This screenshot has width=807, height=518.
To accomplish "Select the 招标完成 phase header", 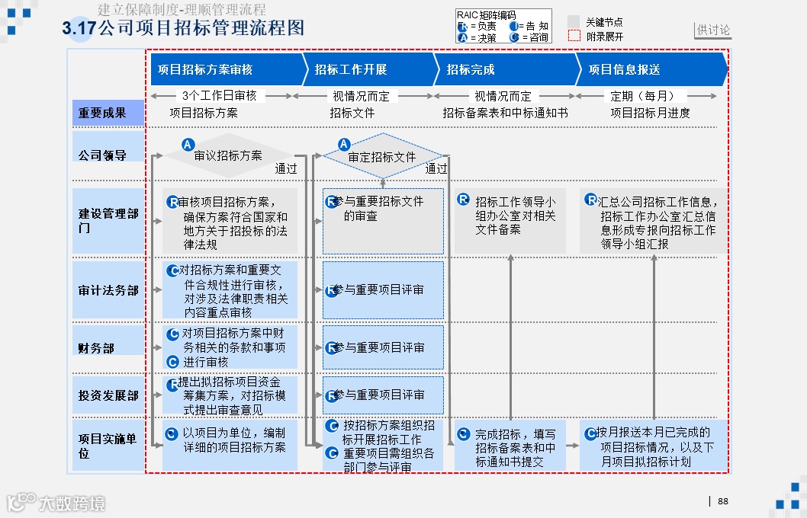I will click(507, 69).
